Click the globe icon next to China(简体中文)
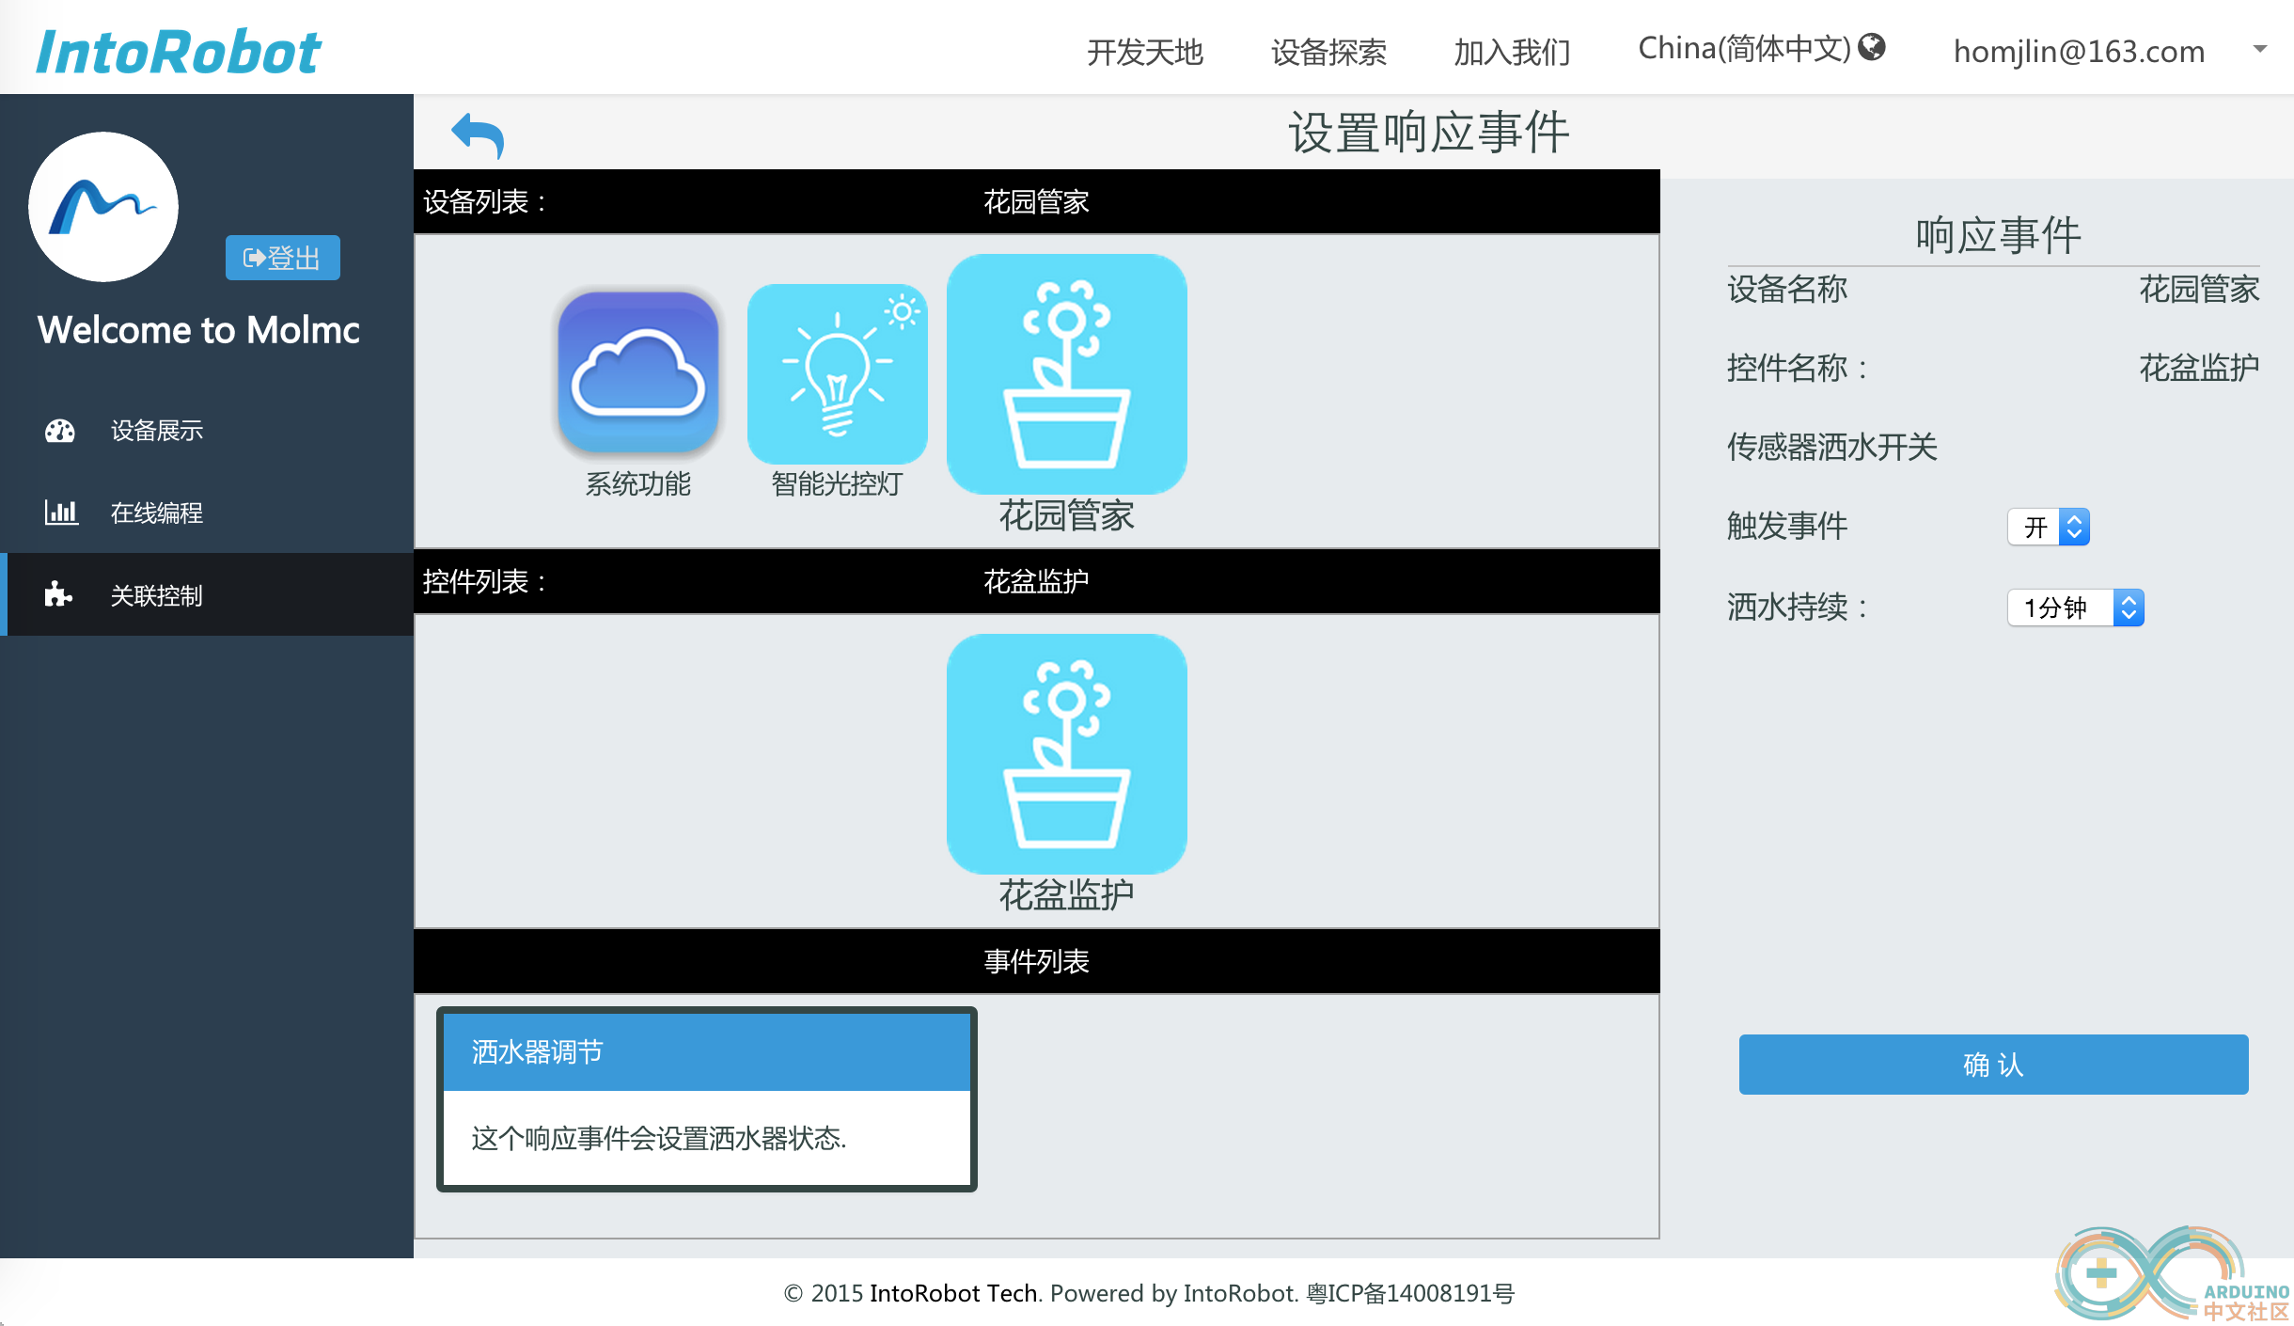The image size is (2294, 1326). [x=1872, y=47]
